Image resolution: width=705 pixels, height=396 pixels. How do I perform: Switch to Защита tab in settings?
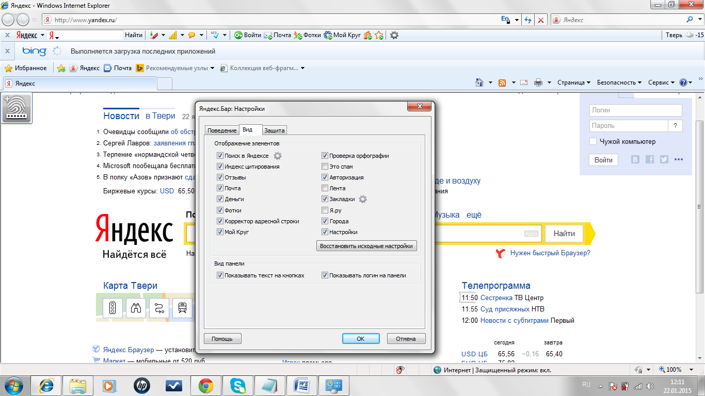(x=274, y=130)
